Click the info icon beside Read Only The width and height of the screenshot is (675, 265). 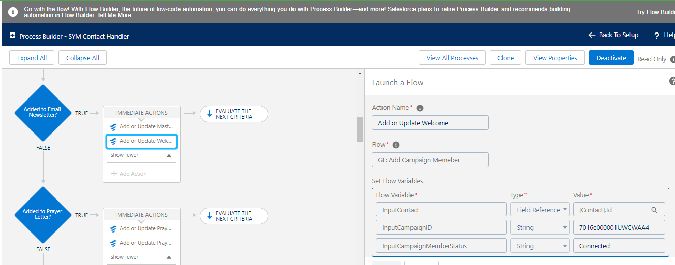672,59
